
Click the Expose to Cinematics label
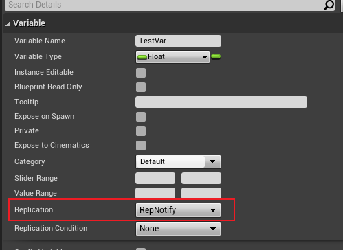pyautogui.click(x=52, y=145)
